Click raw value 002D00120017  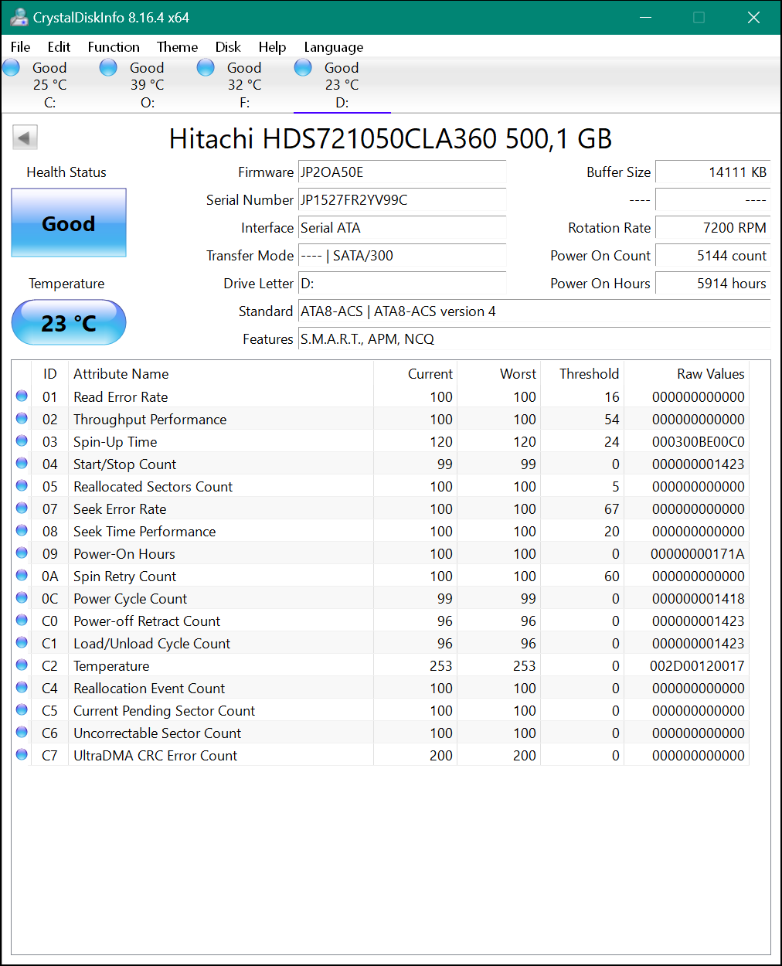point(698,666)
